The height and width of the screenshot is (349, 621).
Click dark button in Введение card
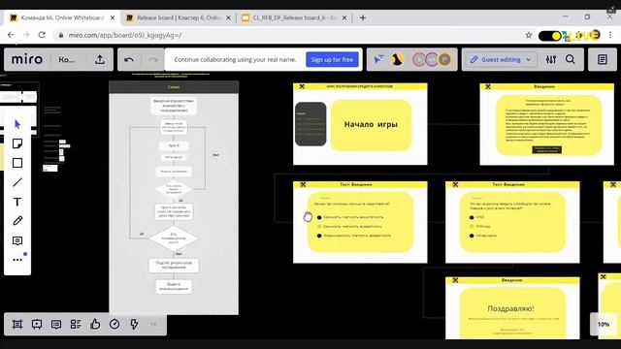tap(547, 149)
